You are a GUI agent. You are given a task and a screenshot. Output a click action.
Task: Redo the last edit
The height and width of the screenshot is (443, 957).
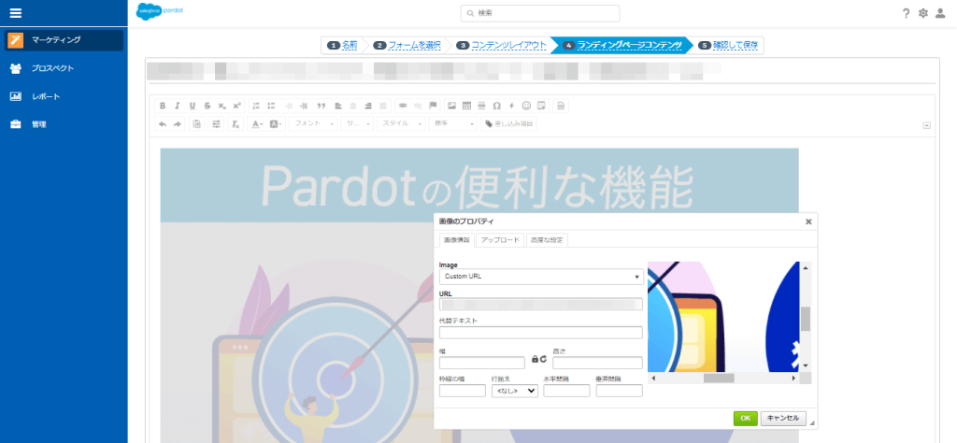pos(178,124)
